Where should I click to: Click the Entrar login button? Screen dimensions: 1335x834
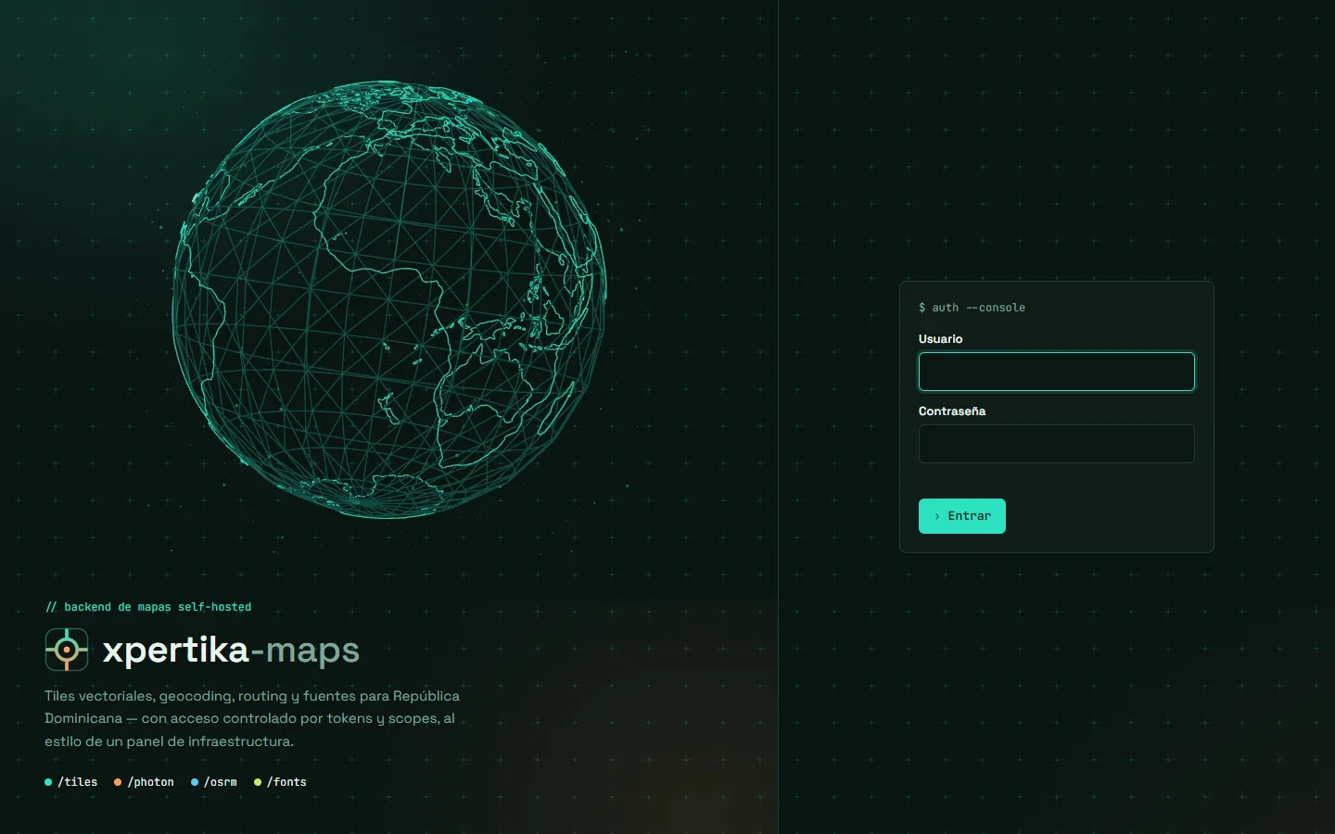point(961,516)
